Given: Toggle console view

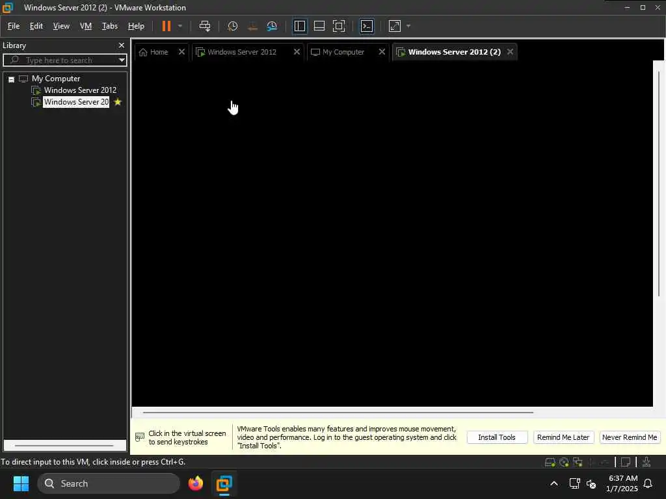Looking at the screenshot, I should 367,26.
